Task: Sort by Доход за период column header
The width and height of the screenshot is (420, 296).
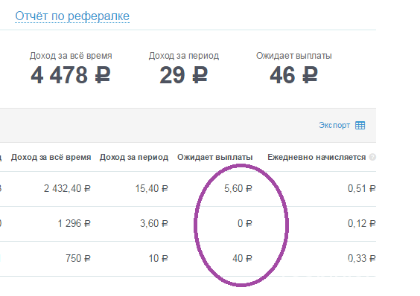Action: 134,157
